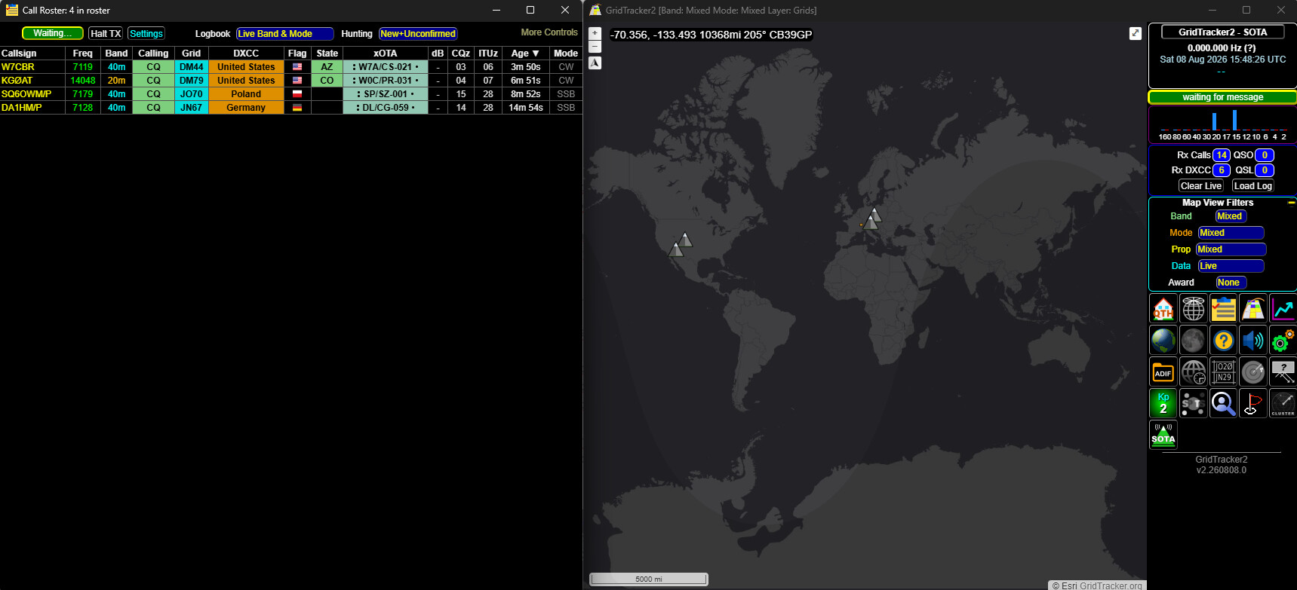
Task: Sort roster by Grid column header
Action: click(192, 53)
